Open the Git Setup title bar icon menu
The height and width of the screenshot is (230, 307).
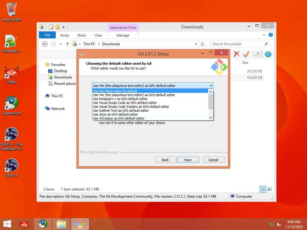coord(82,54)
